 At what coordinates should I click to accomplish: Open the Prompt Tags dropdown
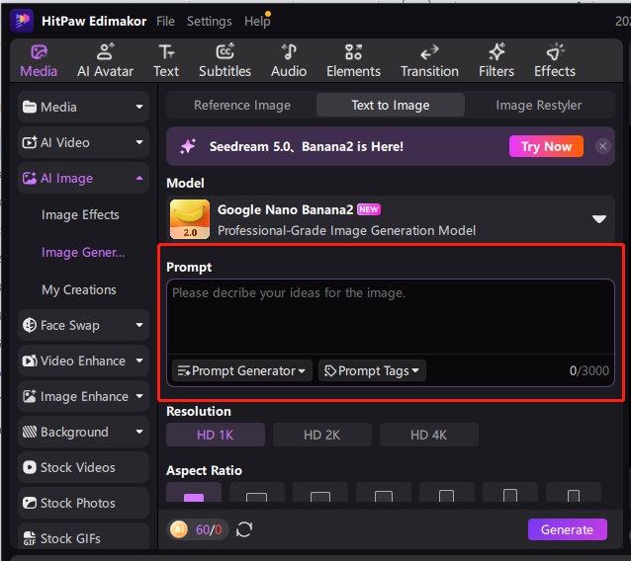point(372,371)
